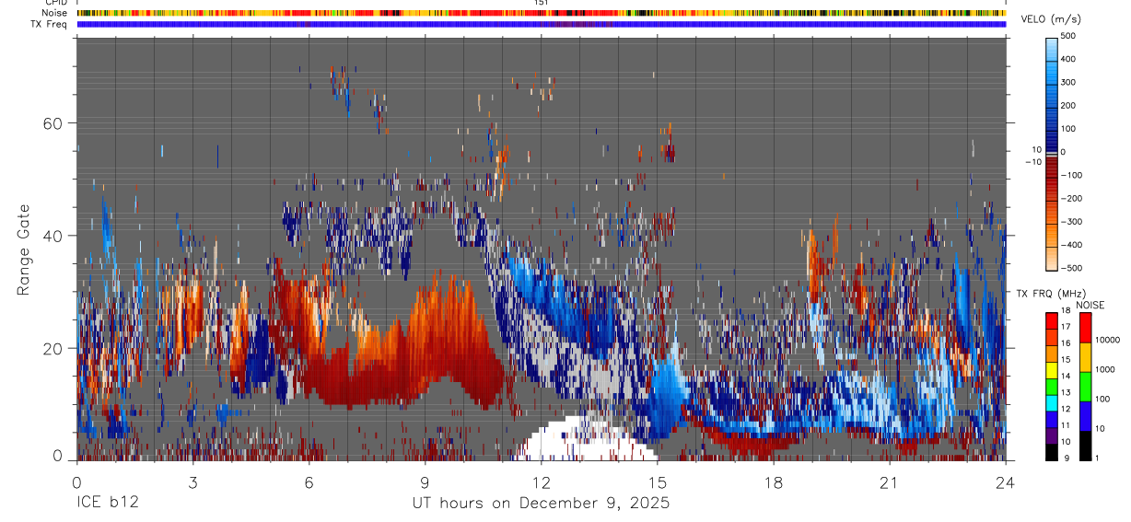Click the 'ICE b12' radar label
The height and width of the screenshot is (522, 1131).
[x=106, y=504]
